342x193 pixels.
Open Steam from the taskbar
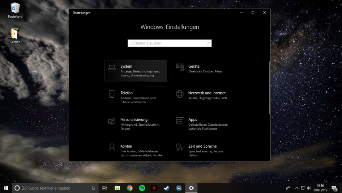167,188
